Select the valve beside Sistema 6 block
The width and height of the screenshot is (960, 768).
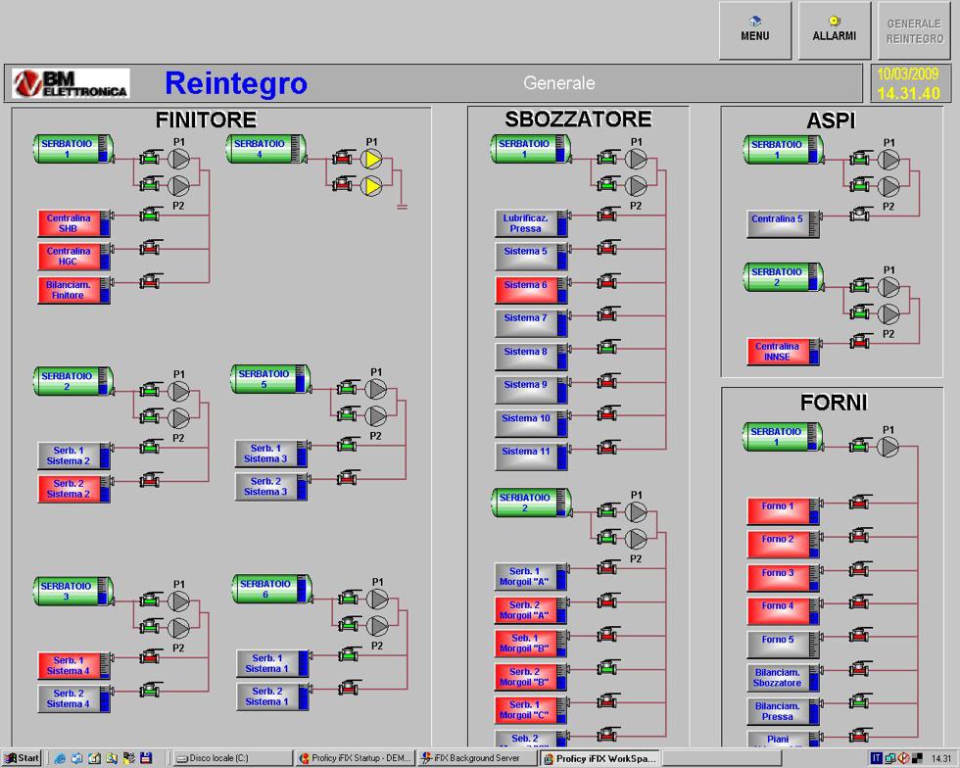[x=608, y=282]
